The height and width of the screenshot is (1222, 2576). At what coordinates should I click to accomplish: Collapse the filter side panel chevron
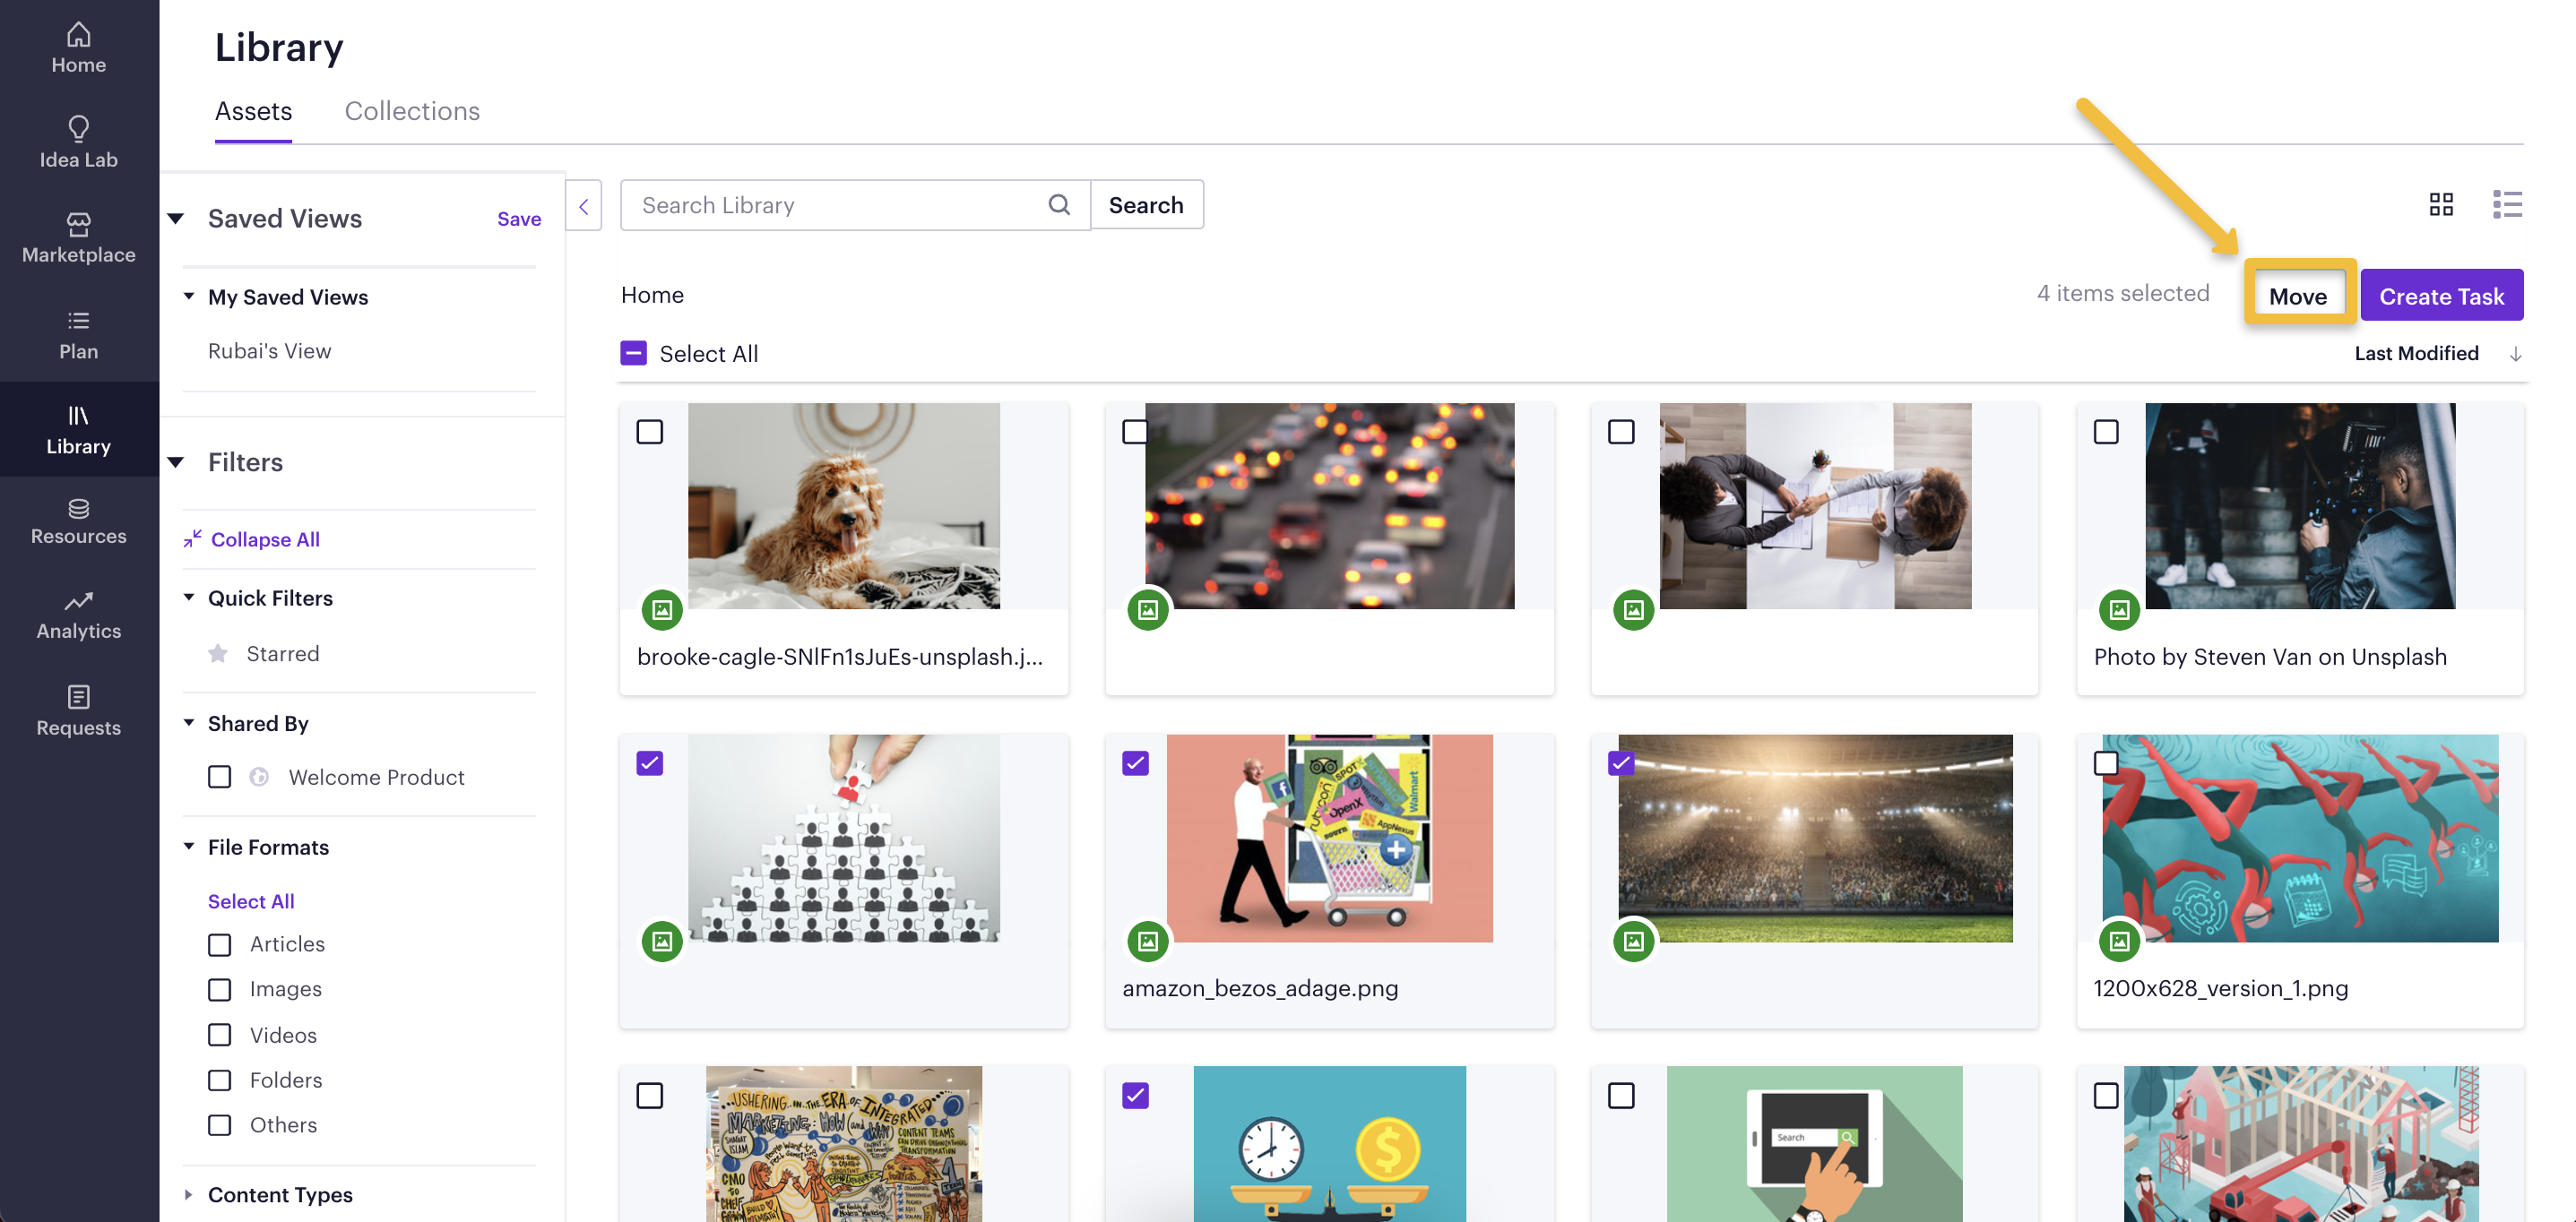pyautogui.click(x=584, y=206)
